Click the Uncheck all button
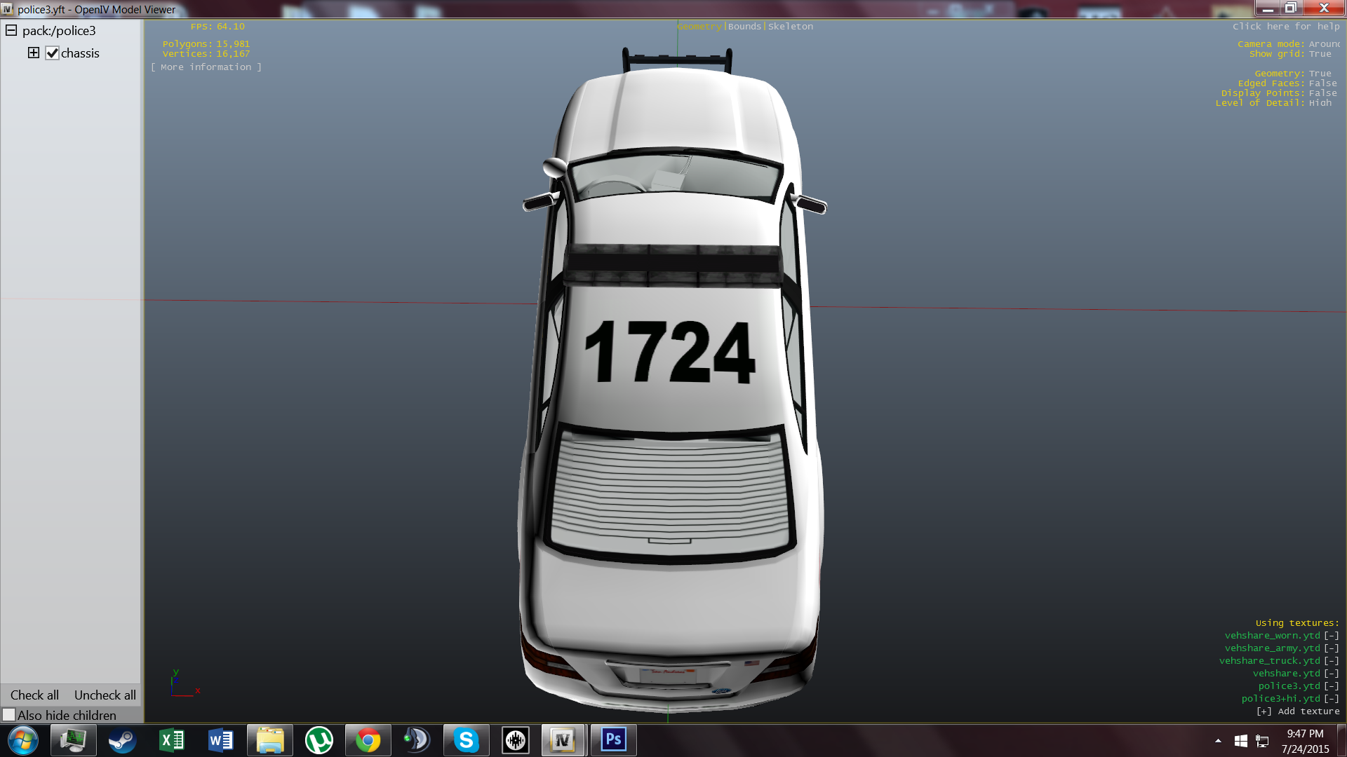This screenshot has width=1347, height=757. [105, 695]
